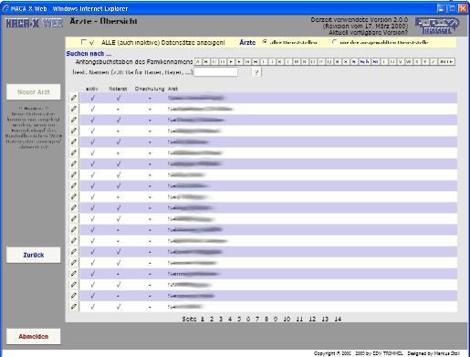Filter surnames by letter K
The image size is (470, 357).
point(279,62)
